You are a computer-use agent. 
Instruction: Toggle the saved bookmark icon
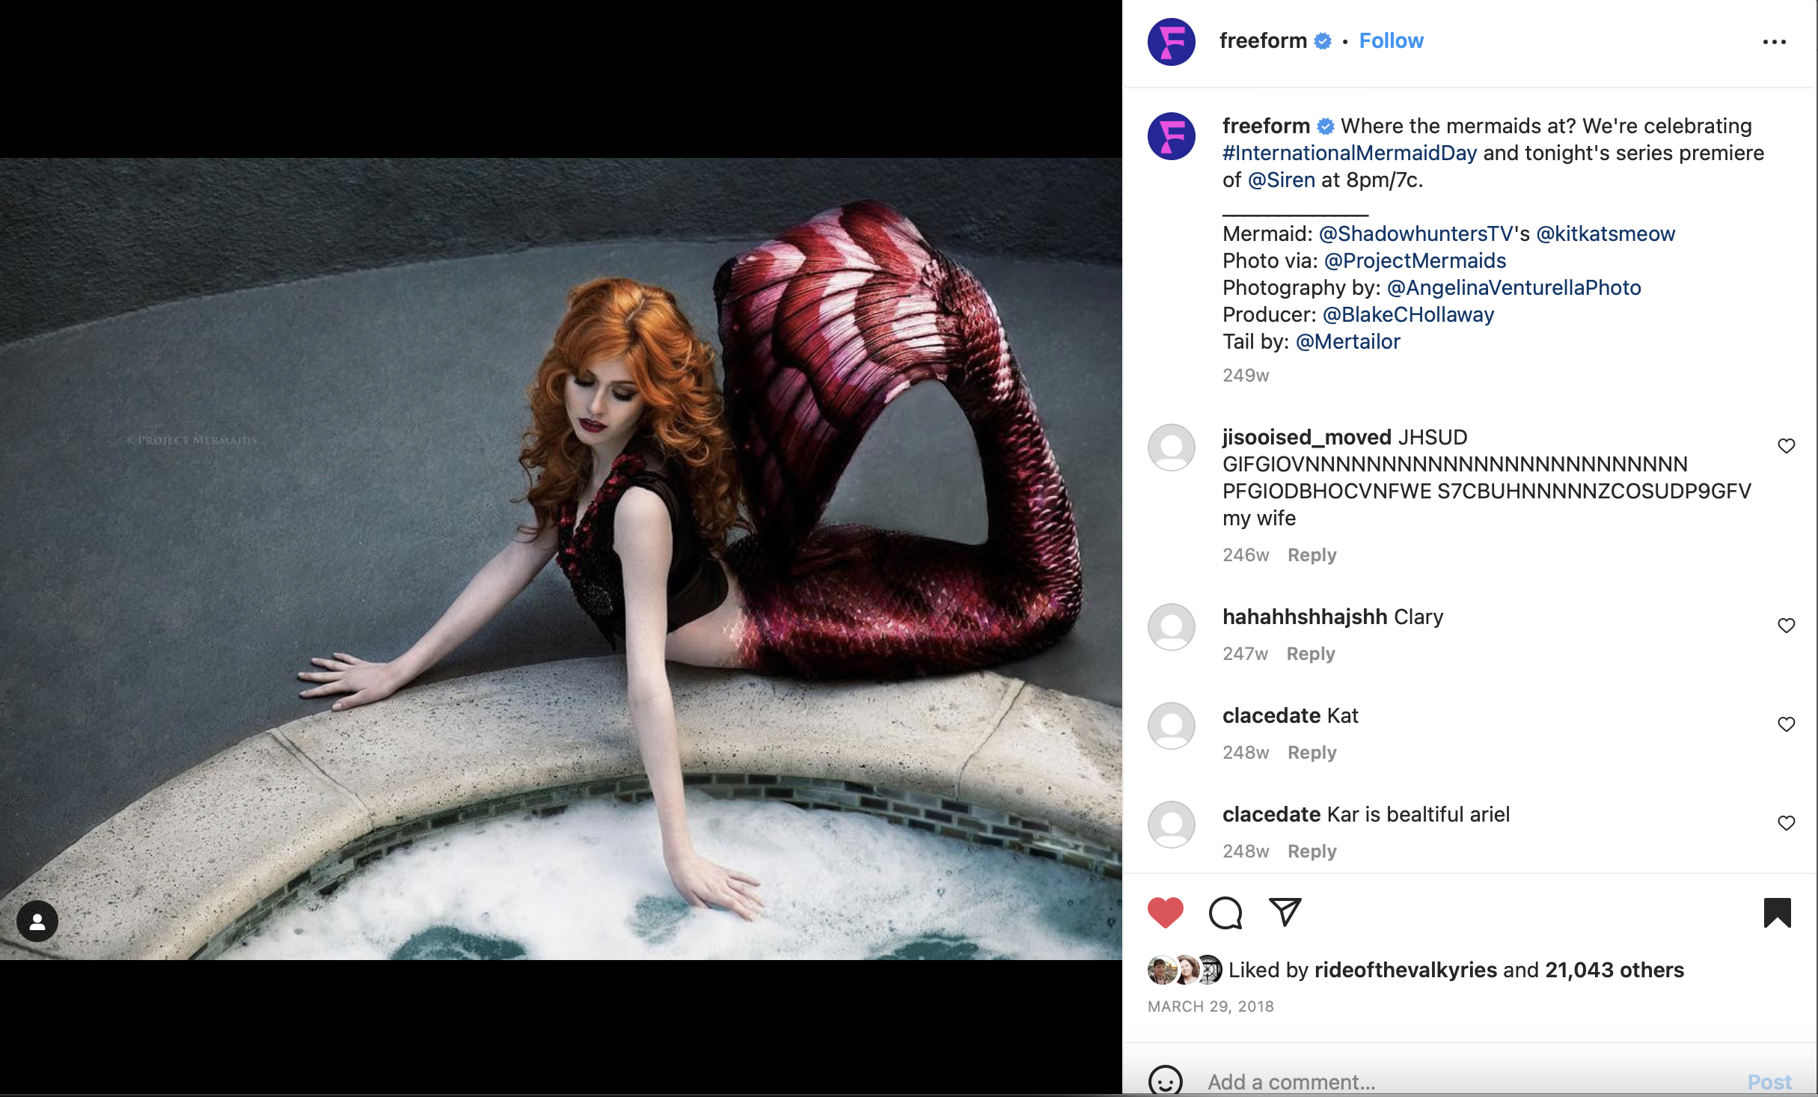tap(1777, 912)
